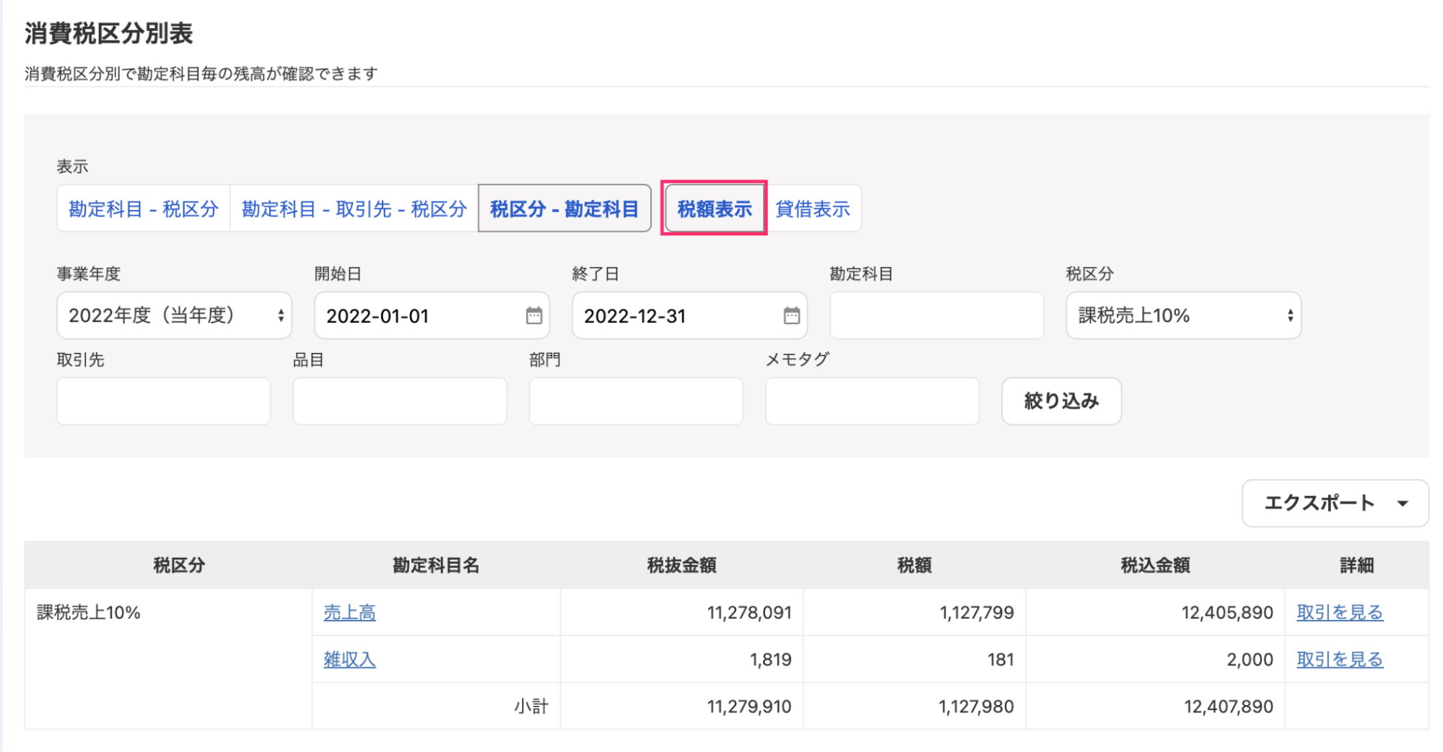Select the 雑収入 tax-exclusive amount 1,819
Screen dimensions: 1443x752
click(771, 660)
